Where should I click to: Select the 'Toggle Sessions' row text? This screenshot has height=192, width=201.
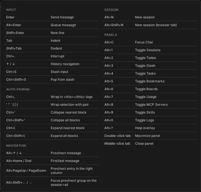click(148, 50)
